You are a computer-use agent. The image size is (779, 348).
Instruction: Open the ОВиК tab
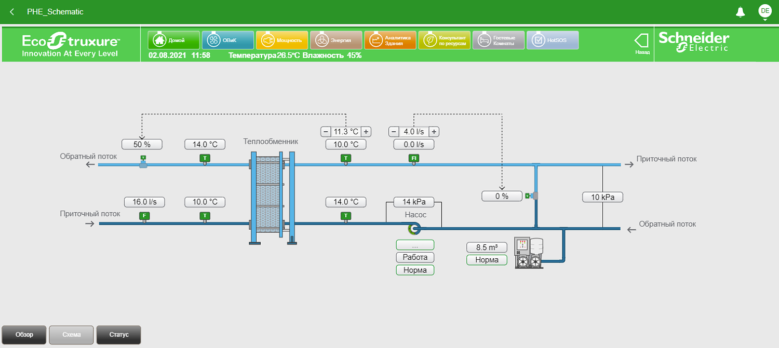(227, 40)
